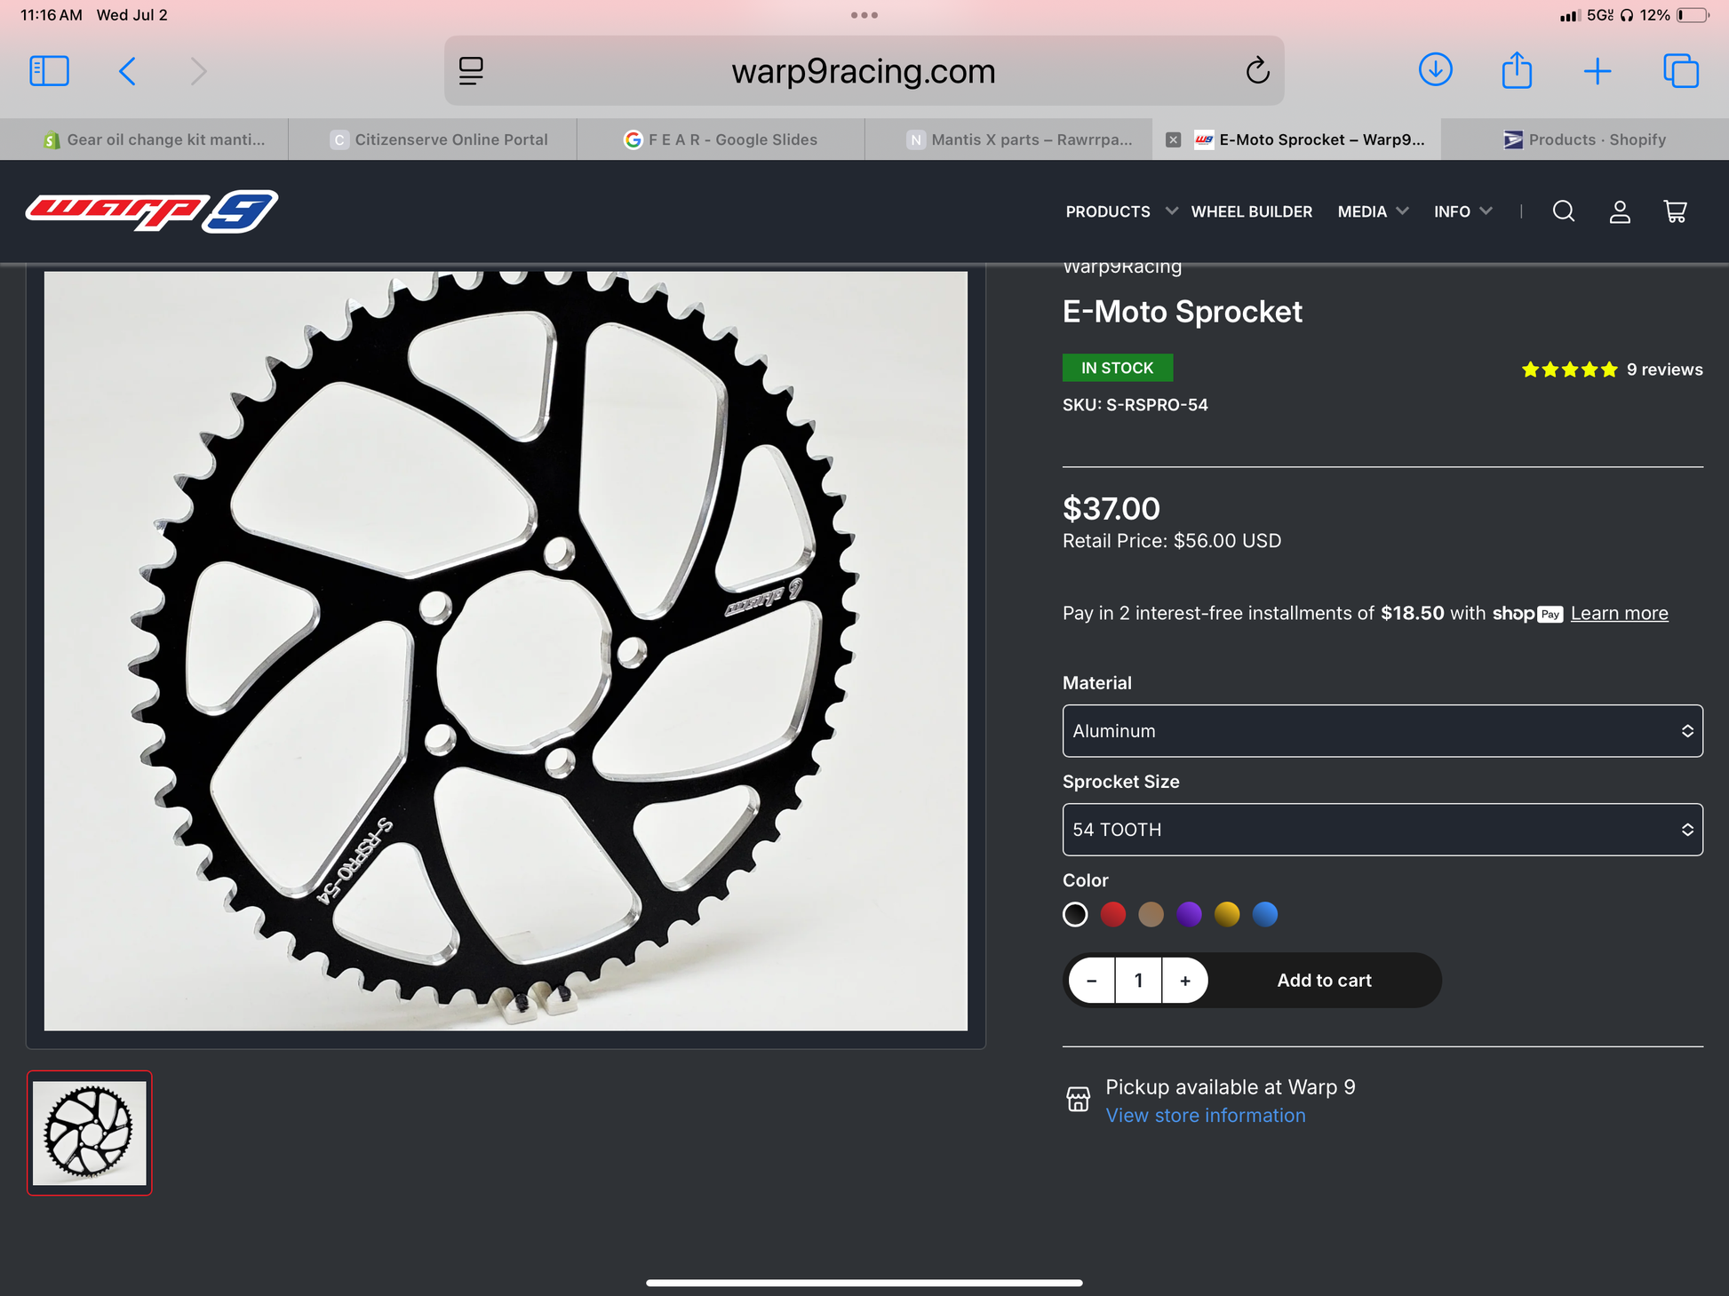
Task: Choose the purple color option
Action: (1189, 915)
